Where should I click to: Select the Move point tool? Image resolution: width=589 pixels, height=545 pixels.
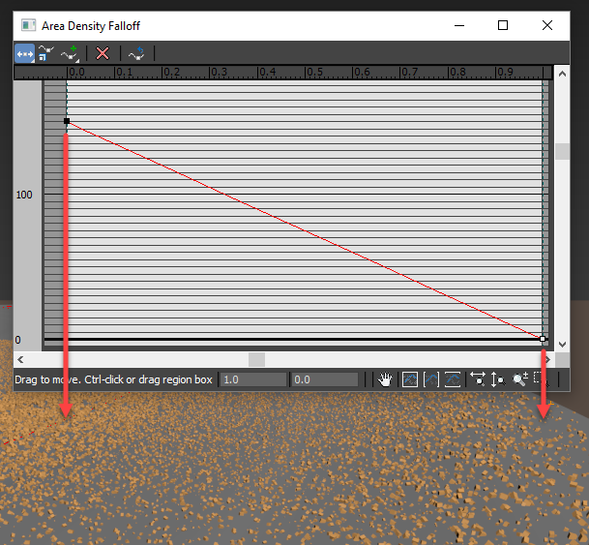point(24,53)
